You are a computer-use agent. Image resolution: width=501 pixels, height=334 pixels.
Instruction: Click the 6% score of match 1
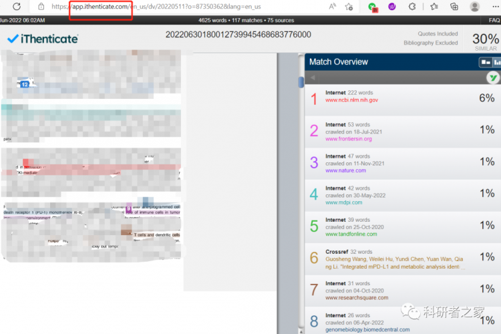(x=486, y=98)
